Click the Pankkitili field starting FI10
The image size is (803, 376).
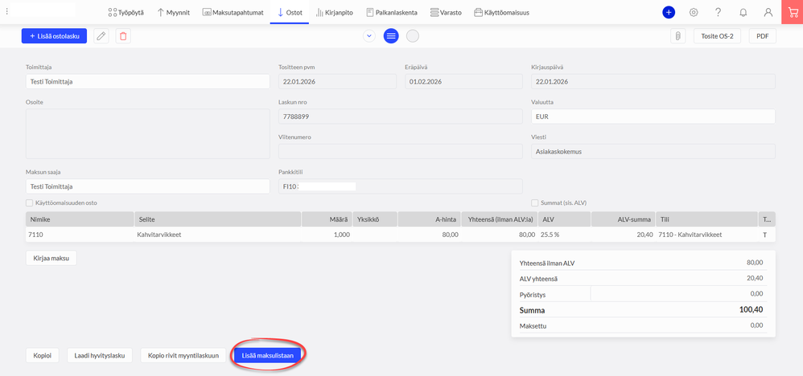coord(401,186)
